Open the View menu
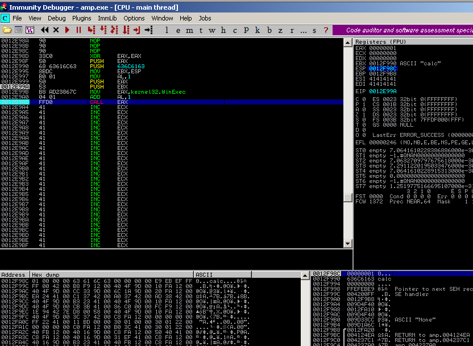This screenshot has width=473, height=346. [x=35, y=18]
